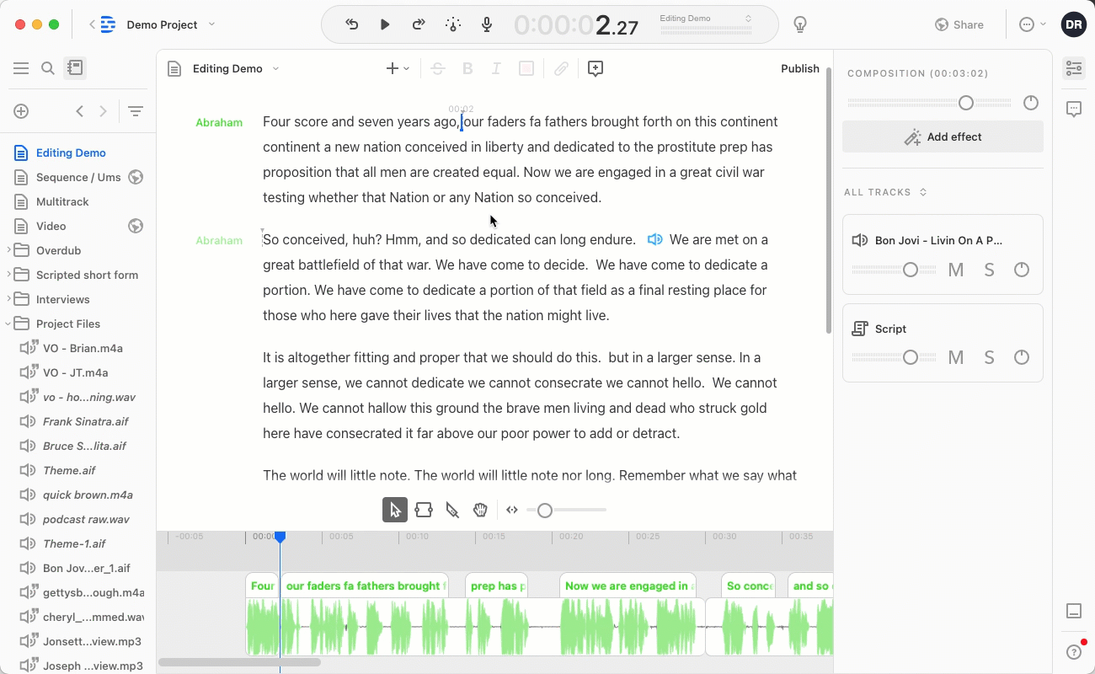The width and height of the screenshot is (1095, 674).
Task: Open the Multitrack composition
Action: (62, 201)
